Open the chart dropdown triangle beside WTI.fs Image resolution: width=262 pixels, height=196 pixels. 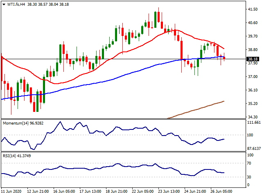4,4
